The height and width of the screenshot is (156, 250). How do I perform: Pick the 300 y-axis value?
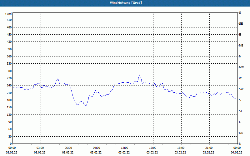coord(9,71)
